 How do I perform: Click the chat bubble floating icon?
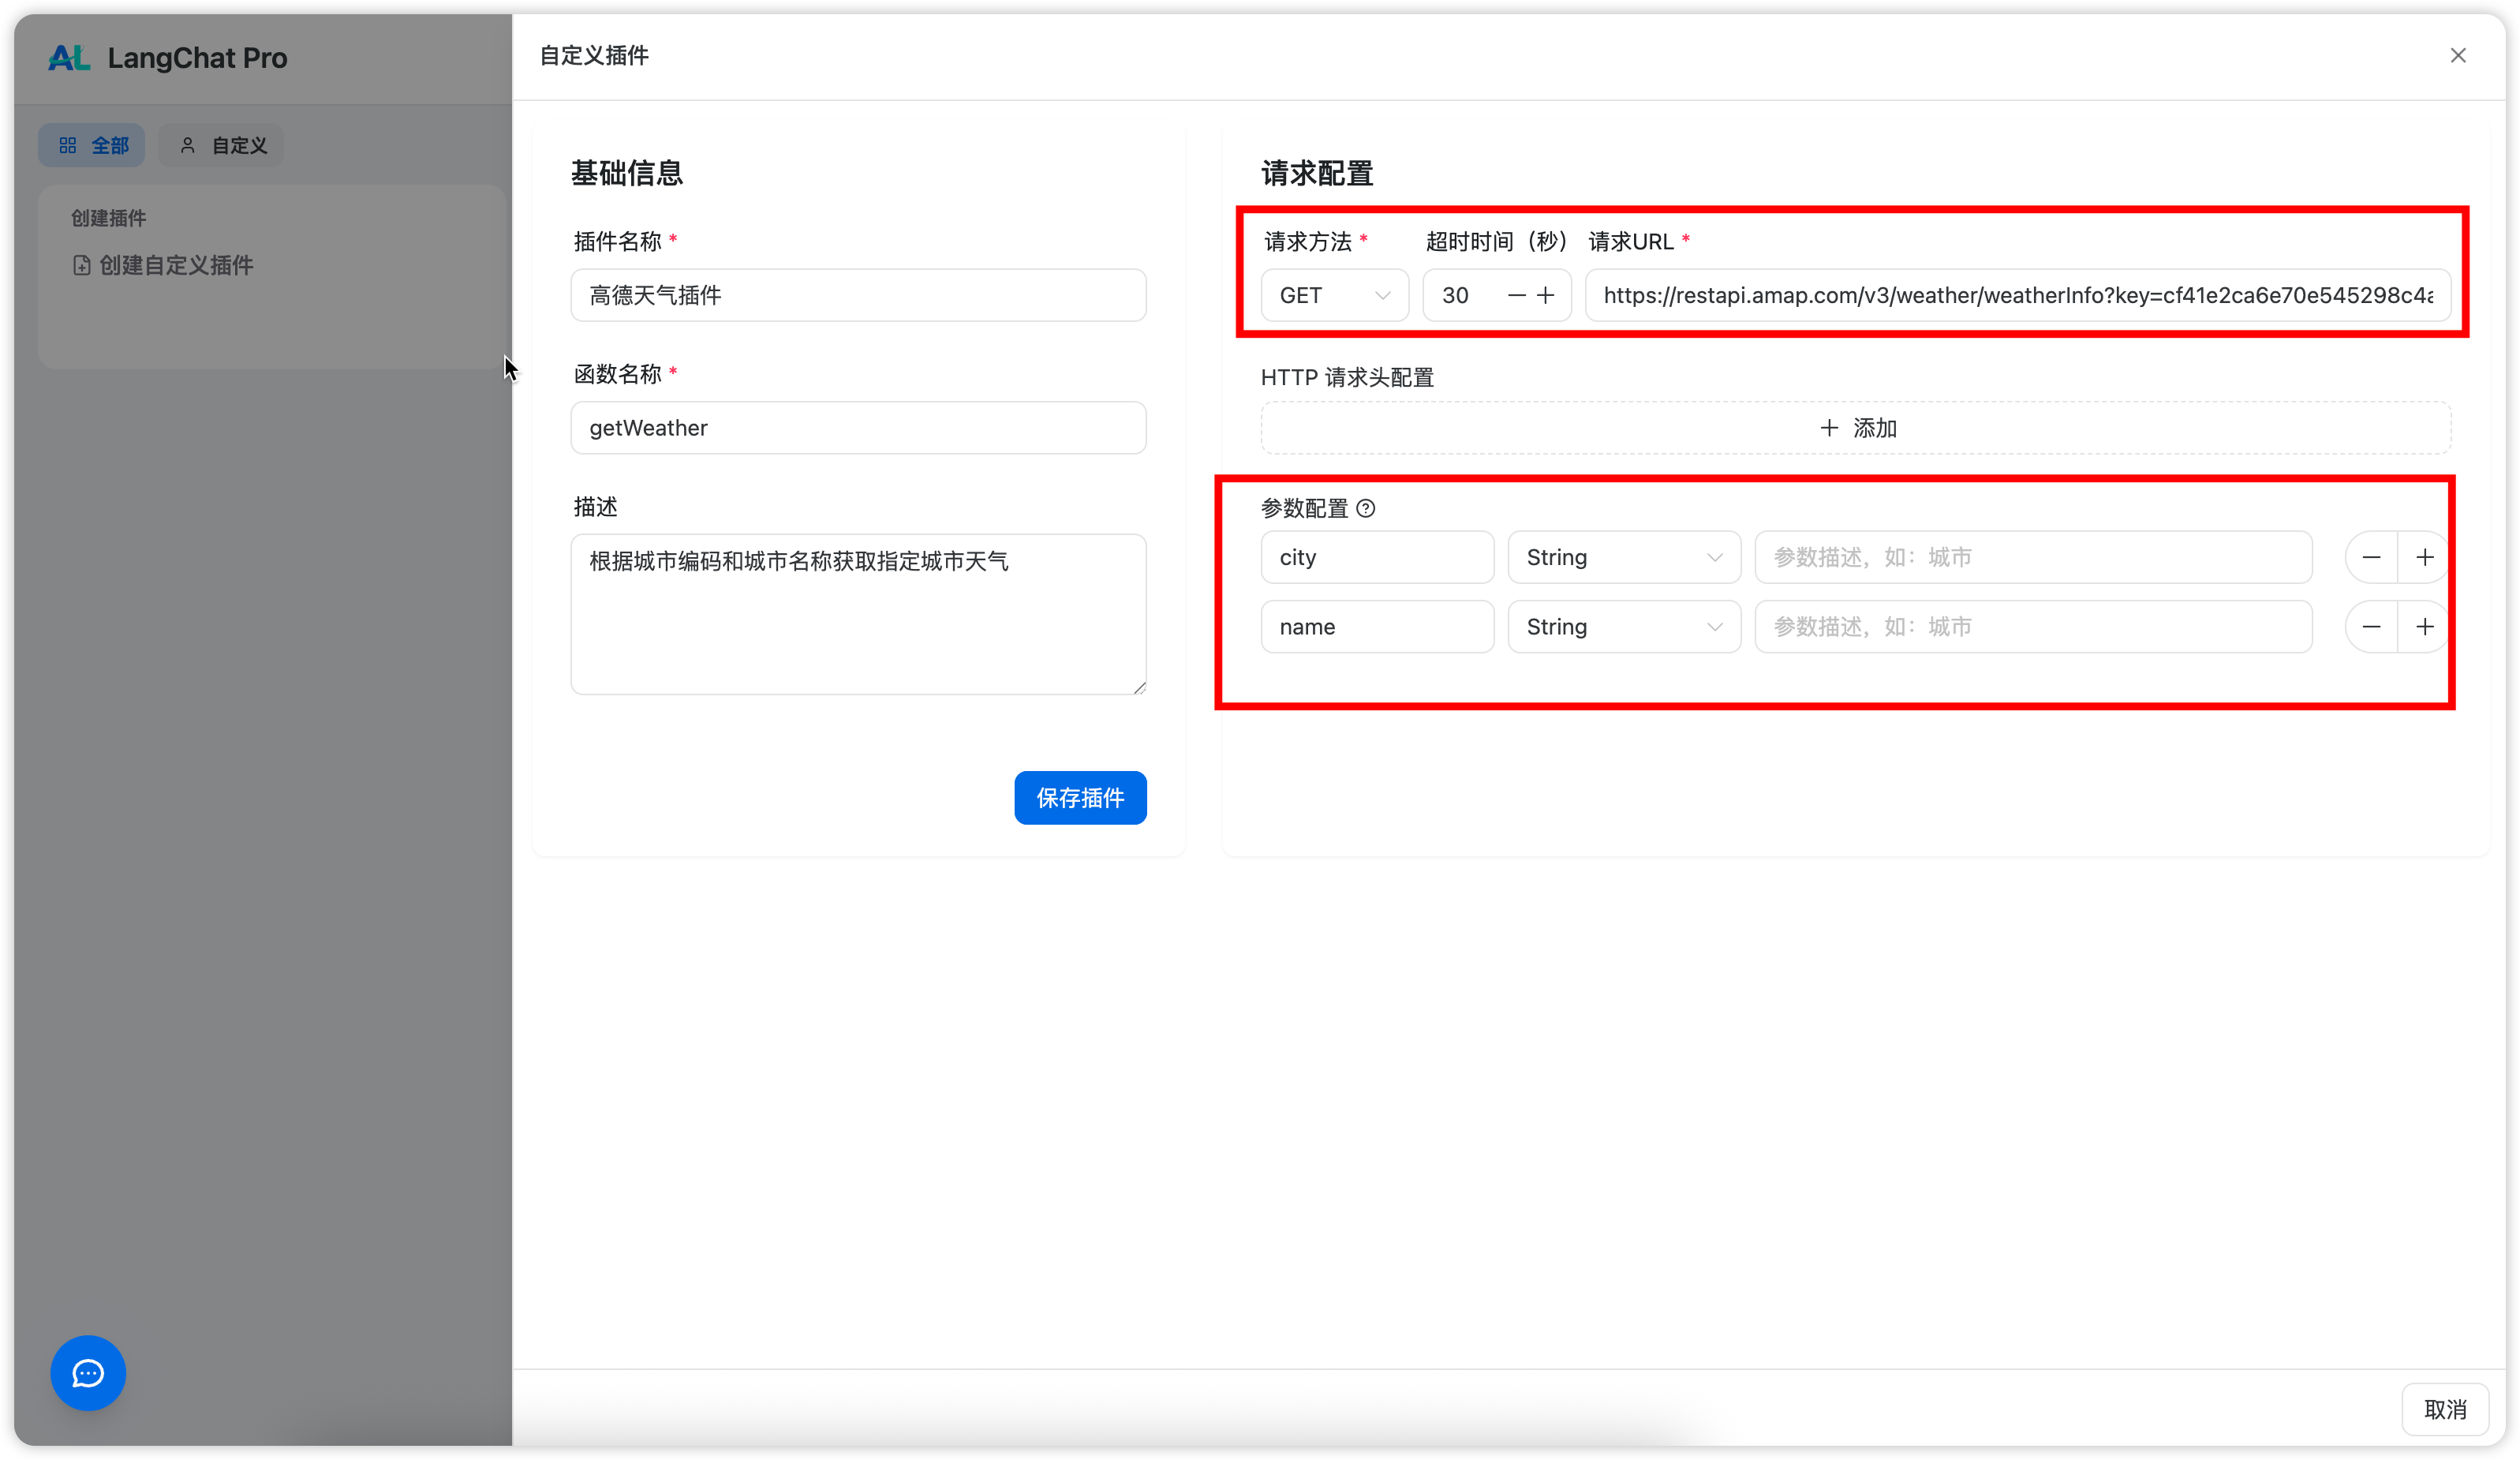click(x=88, y=1372)
